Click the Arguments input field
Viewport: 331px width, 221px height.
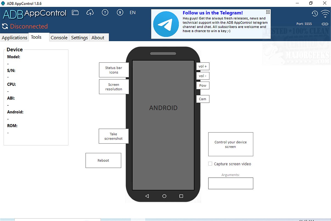[231, 183]
